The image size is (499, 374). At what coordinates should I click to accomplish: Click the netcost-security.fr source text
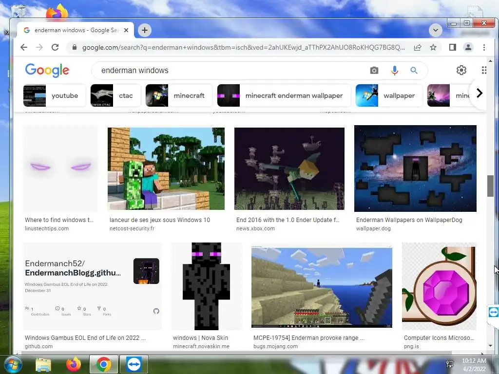(132, 228)
